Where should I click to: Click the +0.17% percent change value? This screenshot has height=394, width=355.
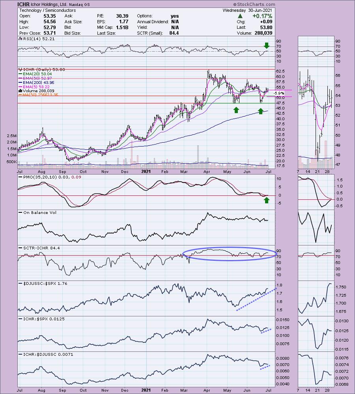(262, 16)
